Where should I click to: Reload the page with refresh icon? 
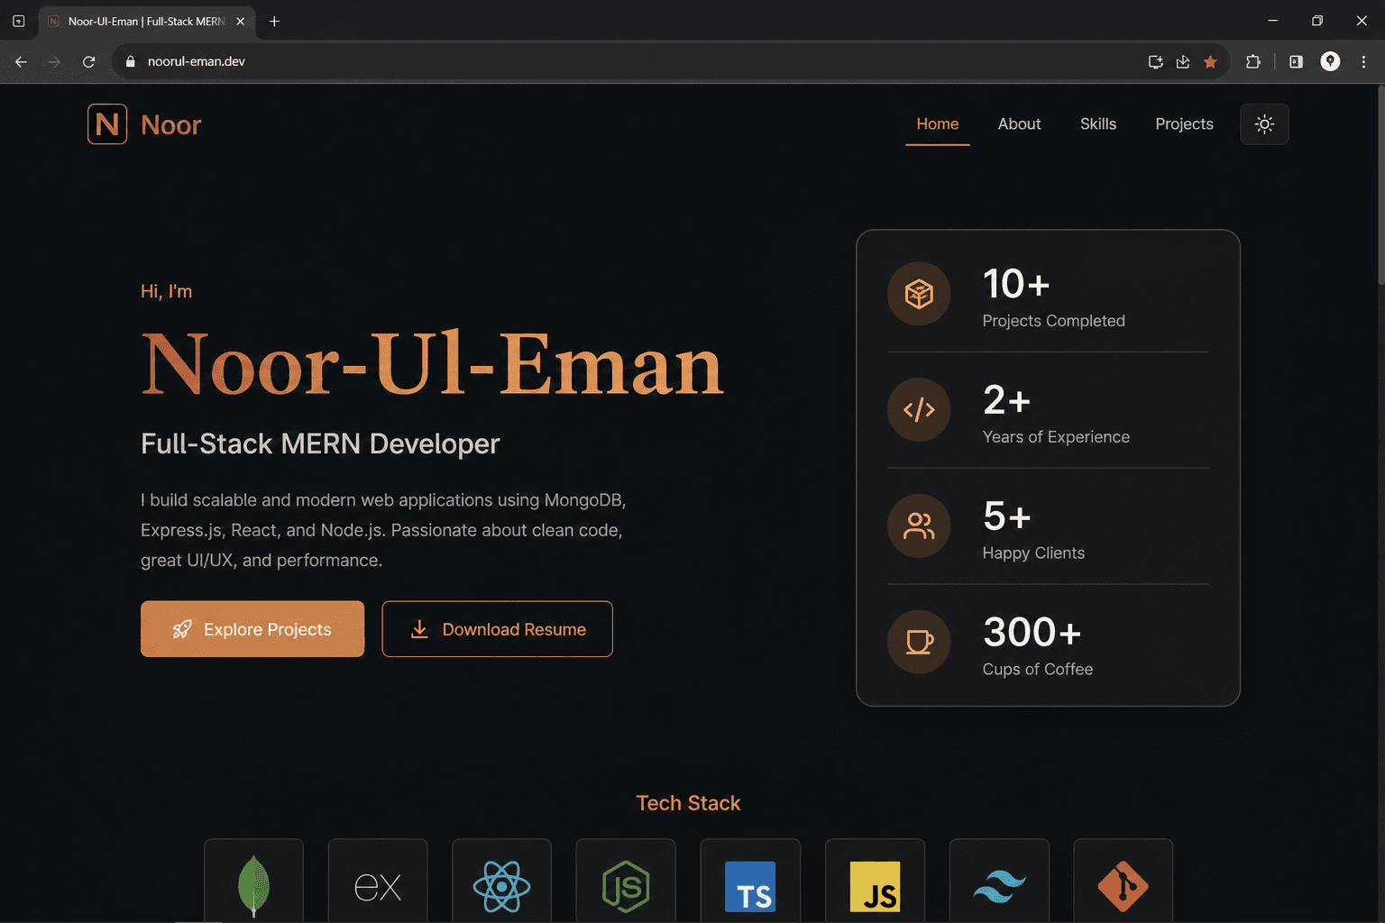pyautogui.click(x=88, y=61)
